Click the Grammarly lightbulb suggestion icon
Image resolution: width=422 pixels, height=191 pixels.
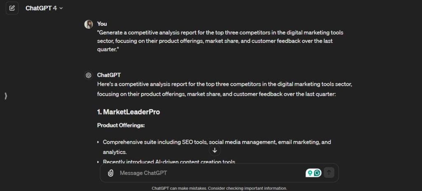pos(309,173)
